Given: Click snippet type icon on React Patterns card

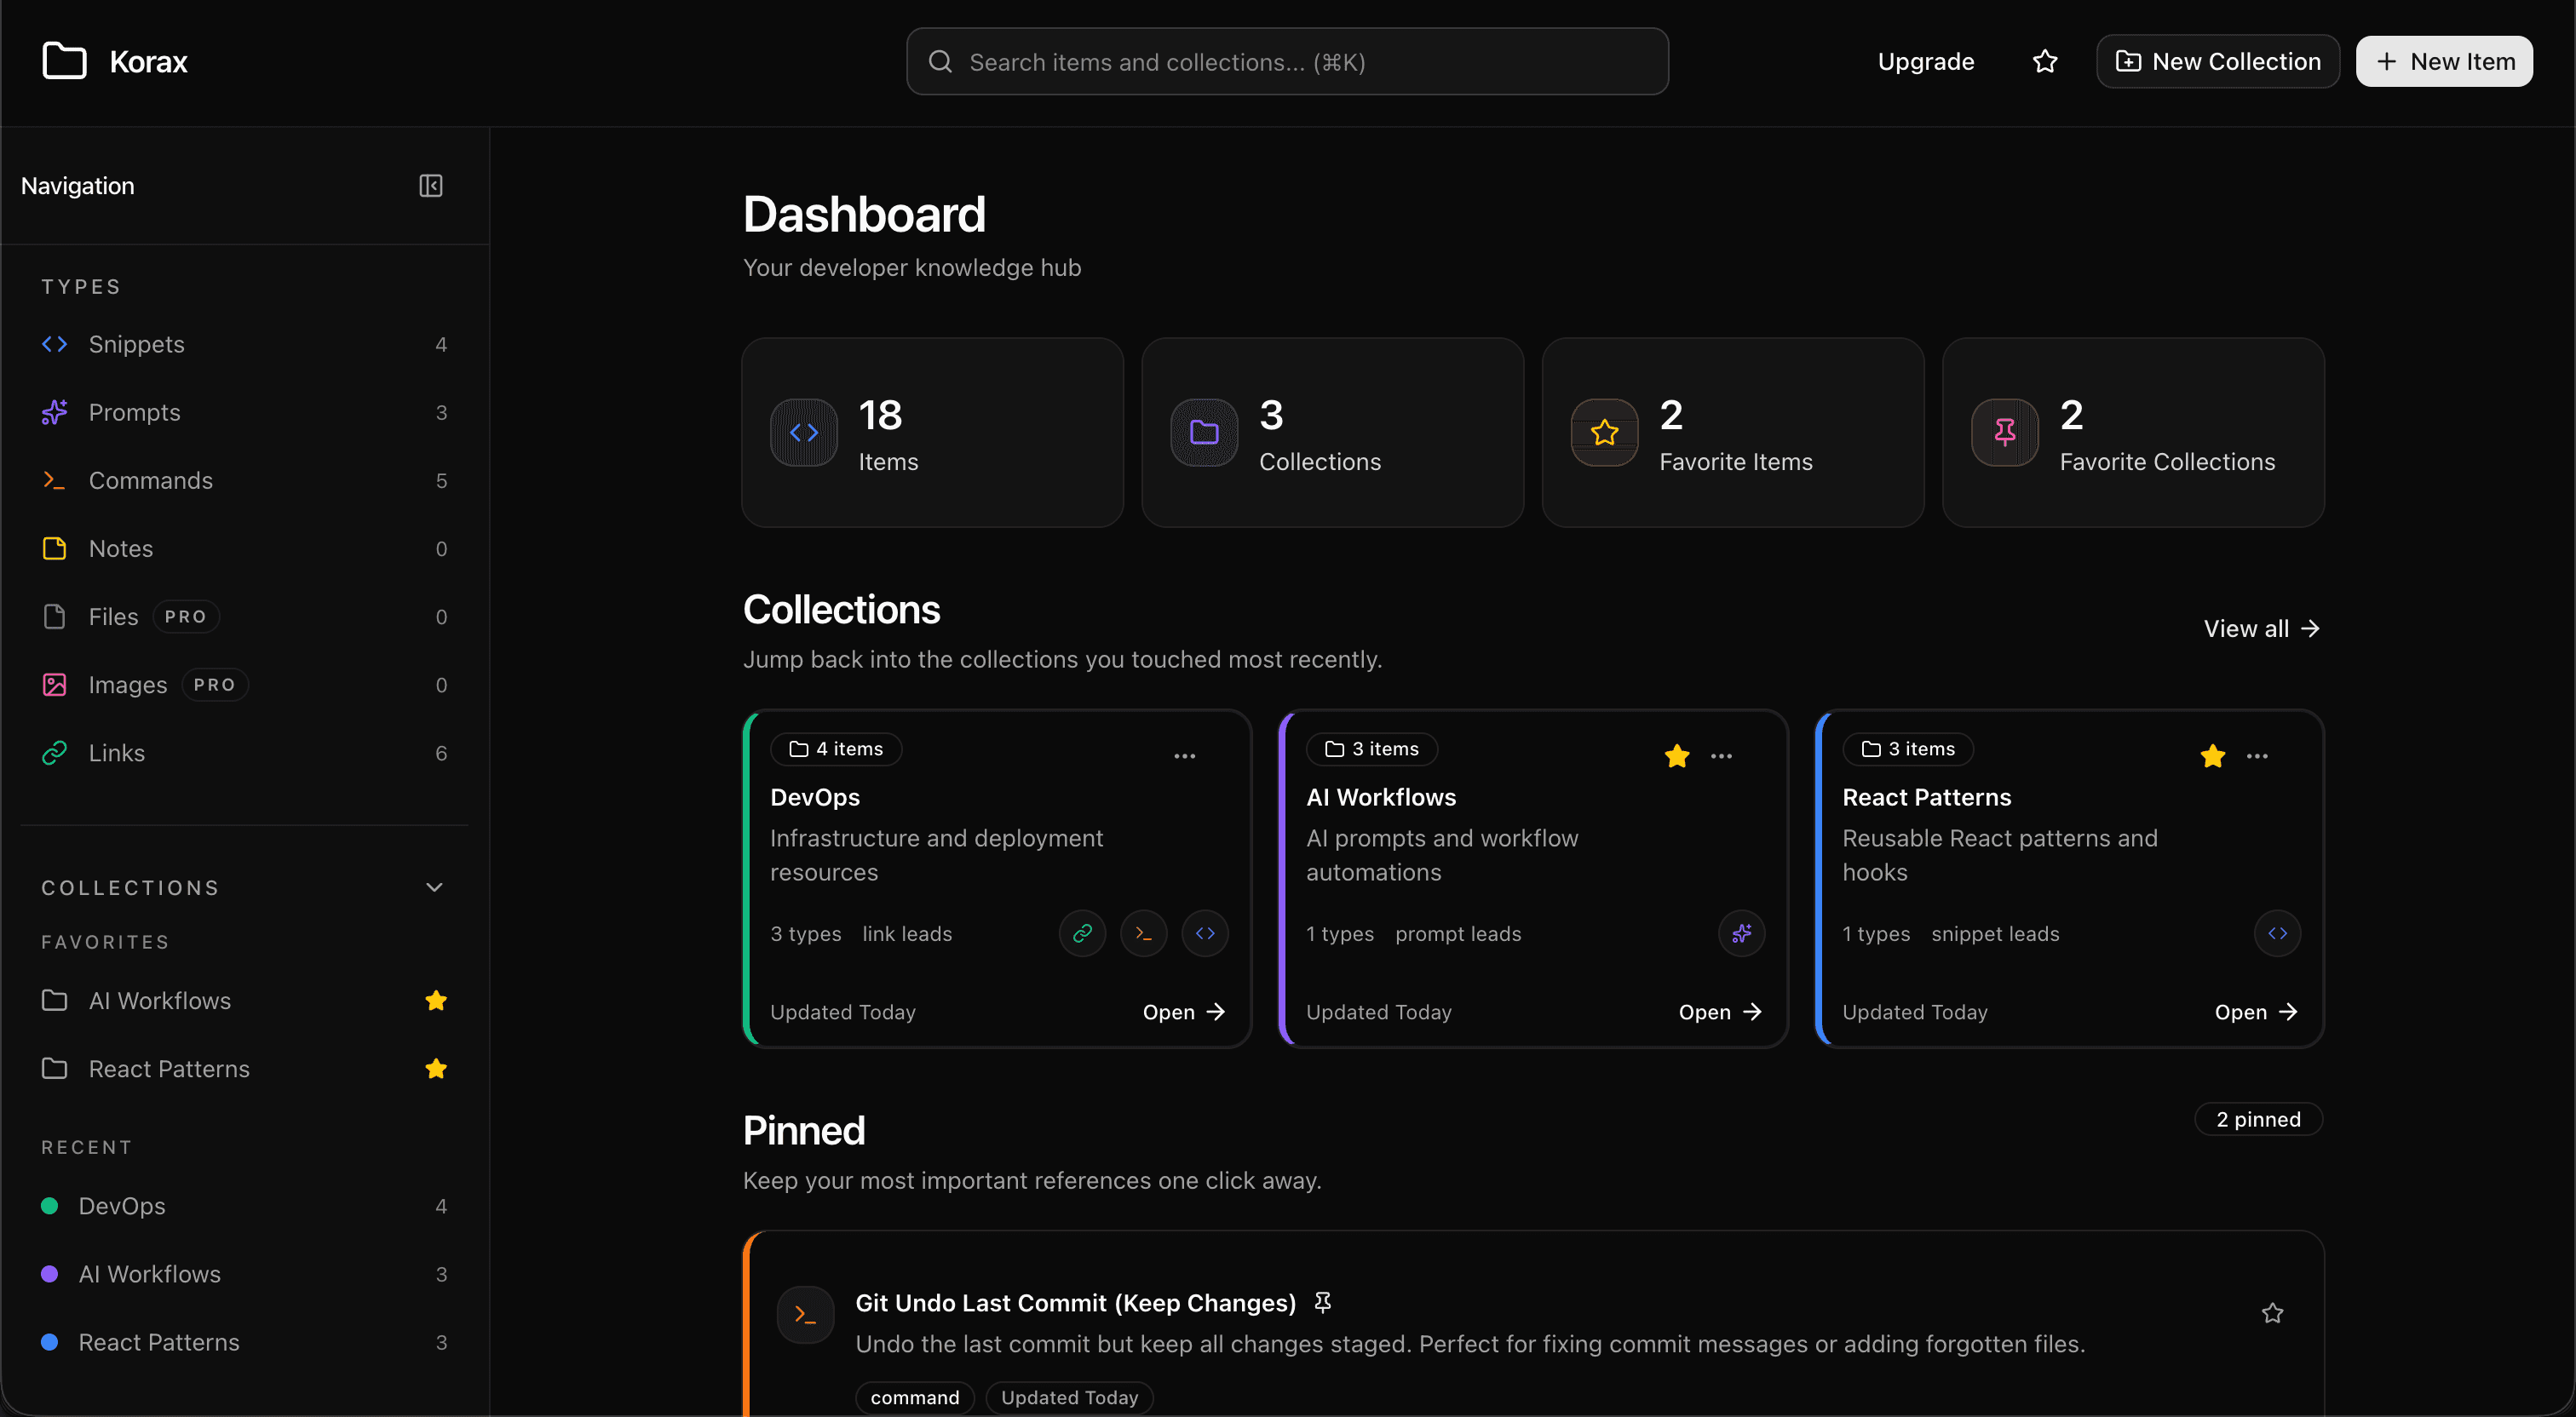Looking at the screenshot, I should click(2277, 933).
